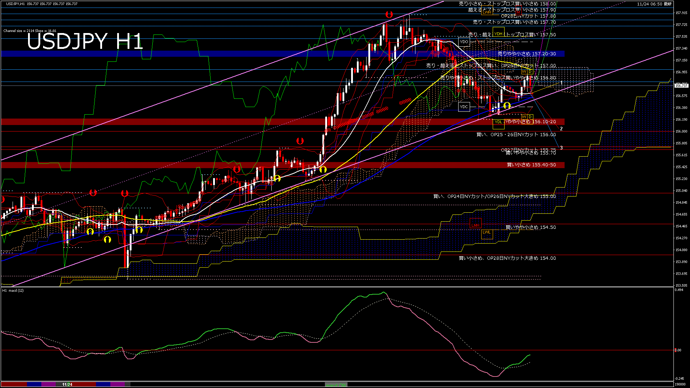
Task: Toggle the macd ON button
Action: click(336, 385)
